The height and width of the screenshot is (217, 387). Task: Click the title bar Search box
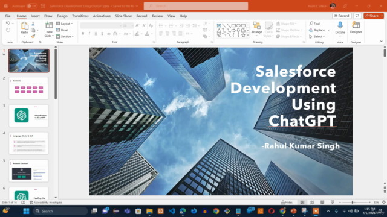196,6
